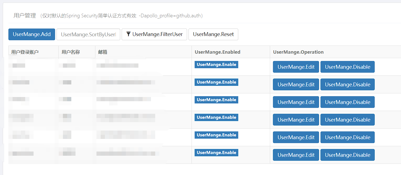Screen dimensions: 401x175
Task: Click the UserMange.Reset button
Action: 213,34
